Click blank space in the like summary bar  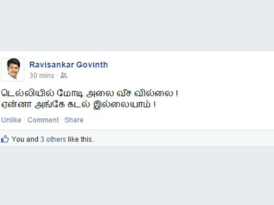184,139
